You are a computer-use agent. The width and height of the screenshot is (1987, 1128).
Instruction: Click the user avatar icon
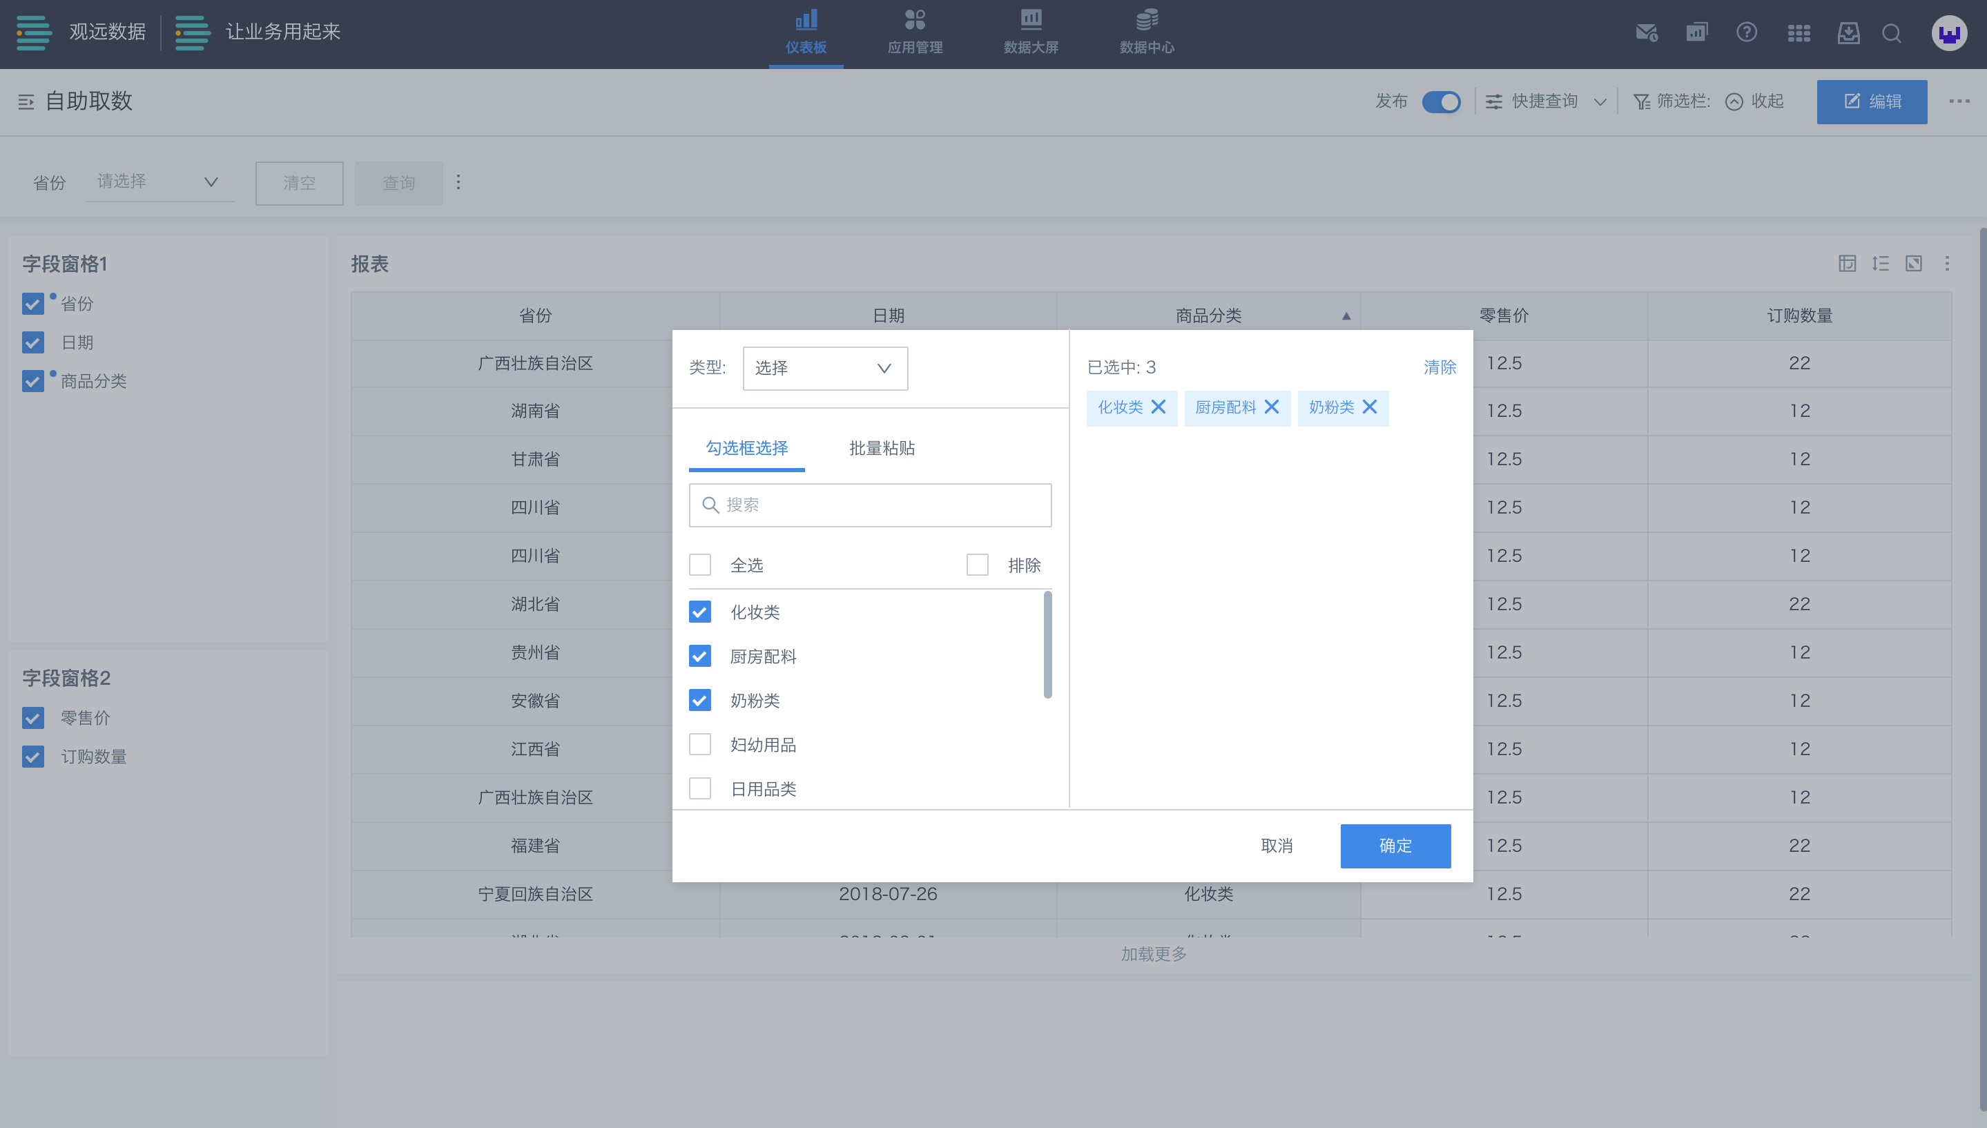[x=1948, y=33]
